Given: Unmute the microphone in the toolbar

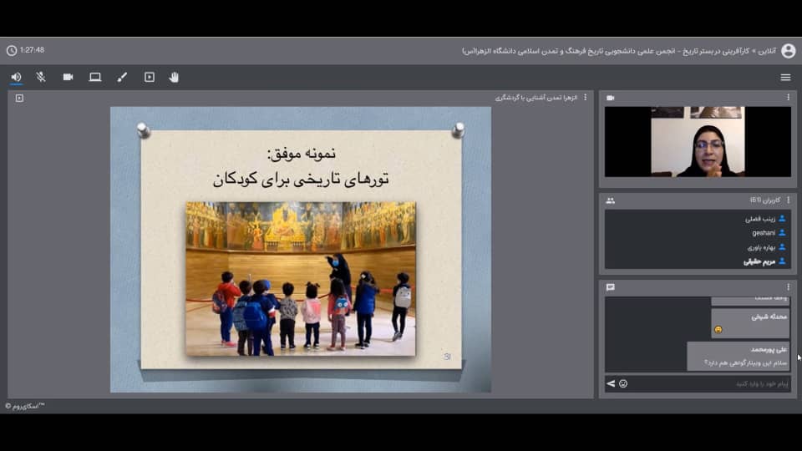Looking at the screenshot, I should click(x=41, y=77).
